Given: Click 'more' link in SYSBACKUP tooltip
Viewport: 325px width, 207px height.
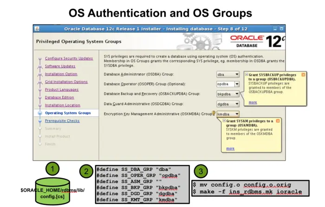Looking at the screenshot, I should click(x=253, y=102).
